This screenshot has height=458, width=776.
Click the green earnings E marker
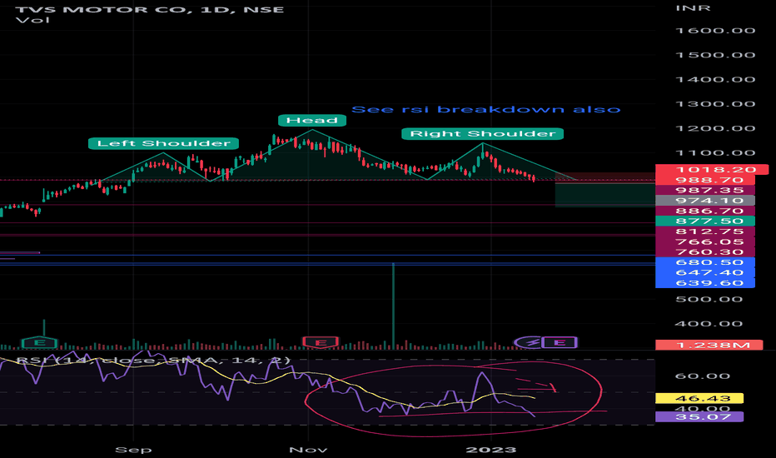[40, 342]
